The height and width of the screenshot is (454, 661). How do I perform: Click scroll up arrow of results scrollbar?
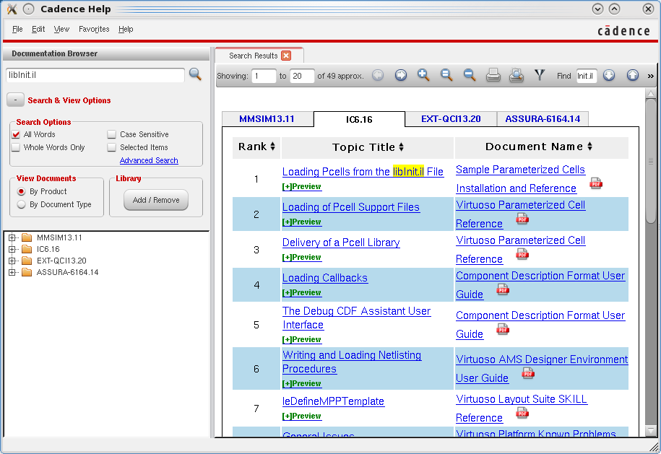tap(651, 94)
